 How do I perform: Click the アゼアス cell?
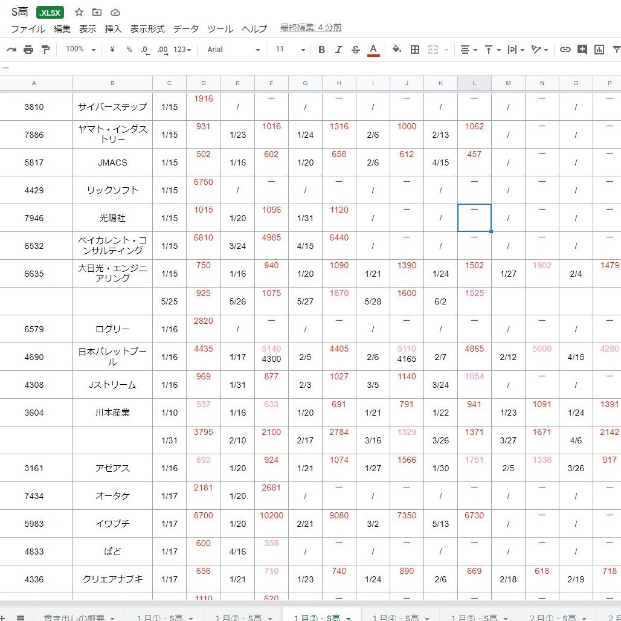click(112, 468)
